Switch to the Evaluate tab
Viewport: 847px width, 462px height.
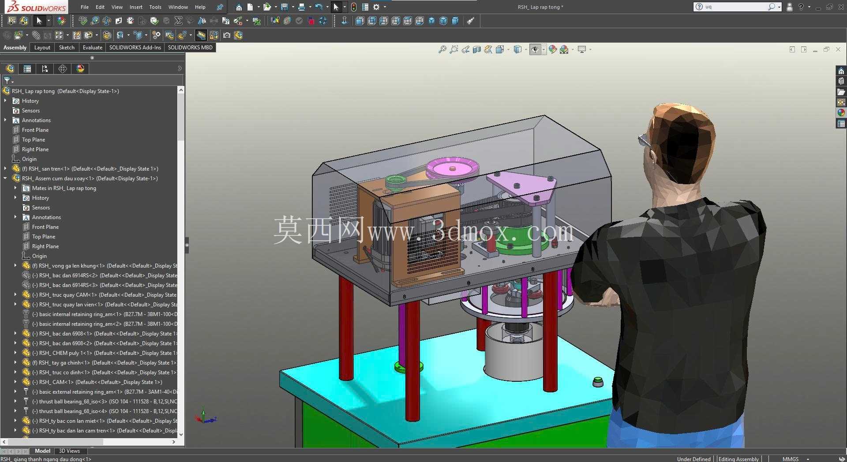[x=93, y=48]
